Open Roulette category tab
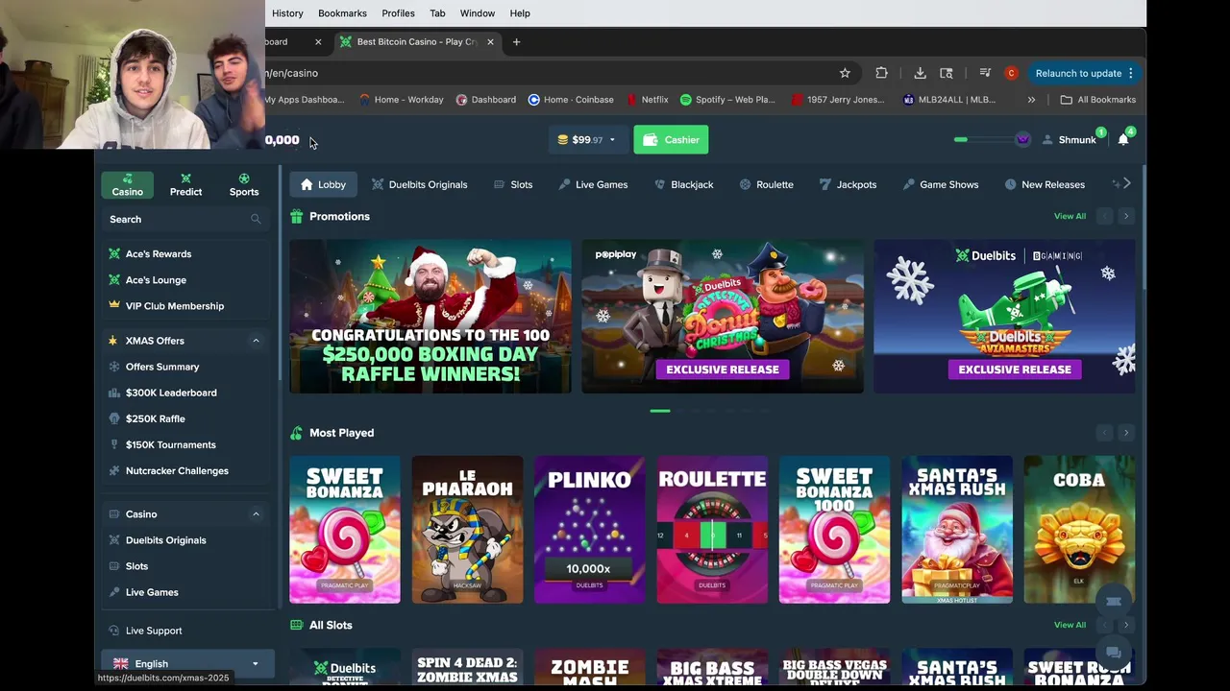 click(x=766, y=184)
